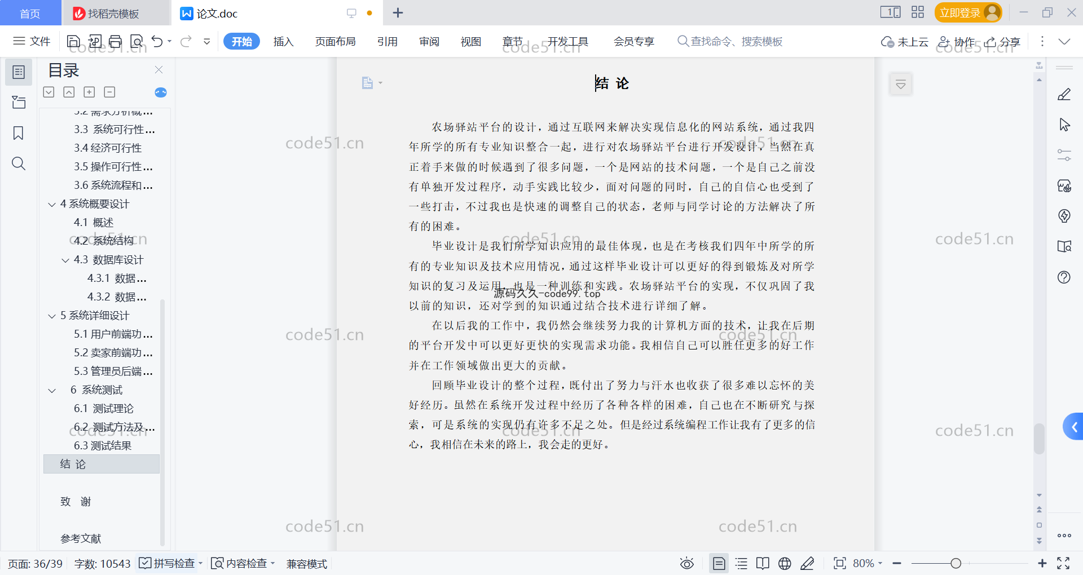Screen dimensions: 1083x575
Task: Collapse the 4.3 数据库设计 outline node
Action: pyautogui.click(x=65, y=260)
